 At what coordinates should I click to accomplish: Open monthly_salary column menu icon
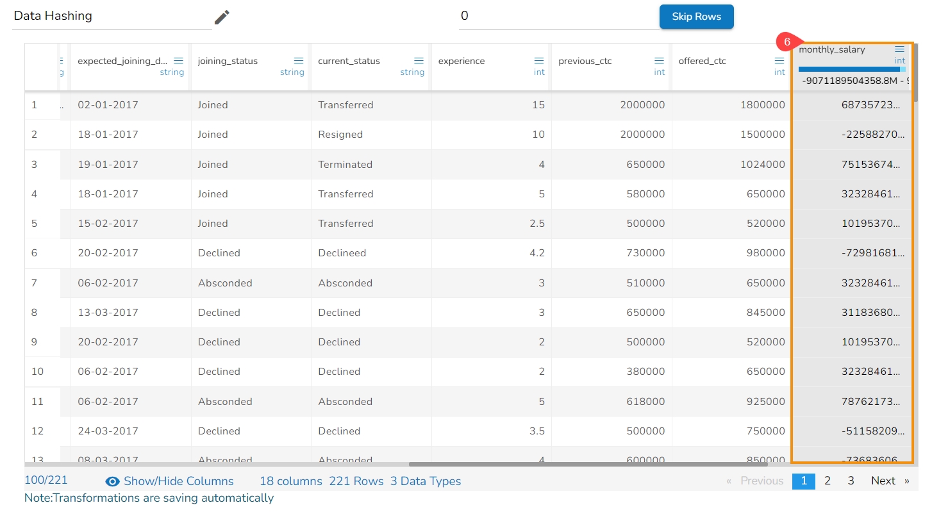tap(900, 49)
